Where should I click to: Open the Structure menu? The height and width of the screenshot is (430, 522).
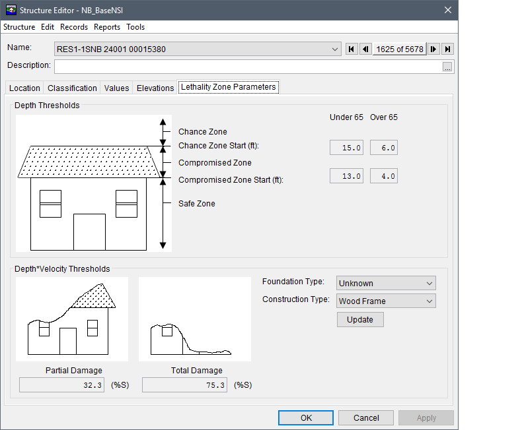pos(19,27)
